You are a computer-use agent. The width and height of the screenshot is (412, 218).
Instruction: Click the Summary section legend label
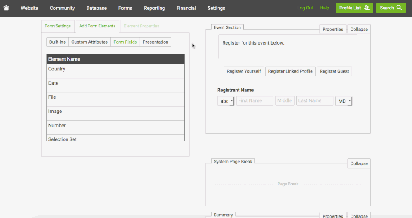click(x=223, y=215)
